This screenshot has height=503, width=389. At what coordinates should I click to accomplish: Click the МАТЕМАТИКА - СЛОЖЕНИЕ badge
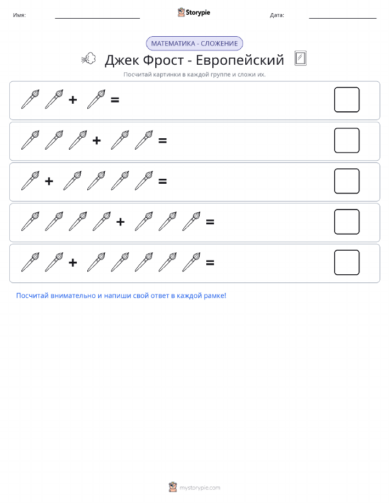pyautogui.click(x=194, y=43)
